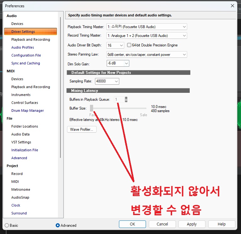Select Project Record settings

click(17, 174)
